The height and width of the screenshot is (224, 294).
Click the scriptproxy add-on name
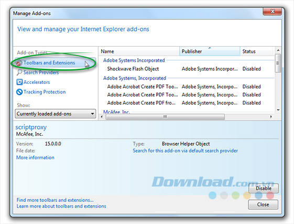click(x=31, y=127)
